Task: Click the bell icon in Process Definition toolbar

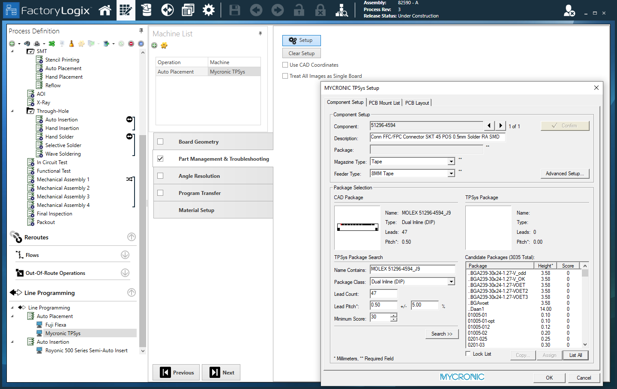Action: click(71, 43)
